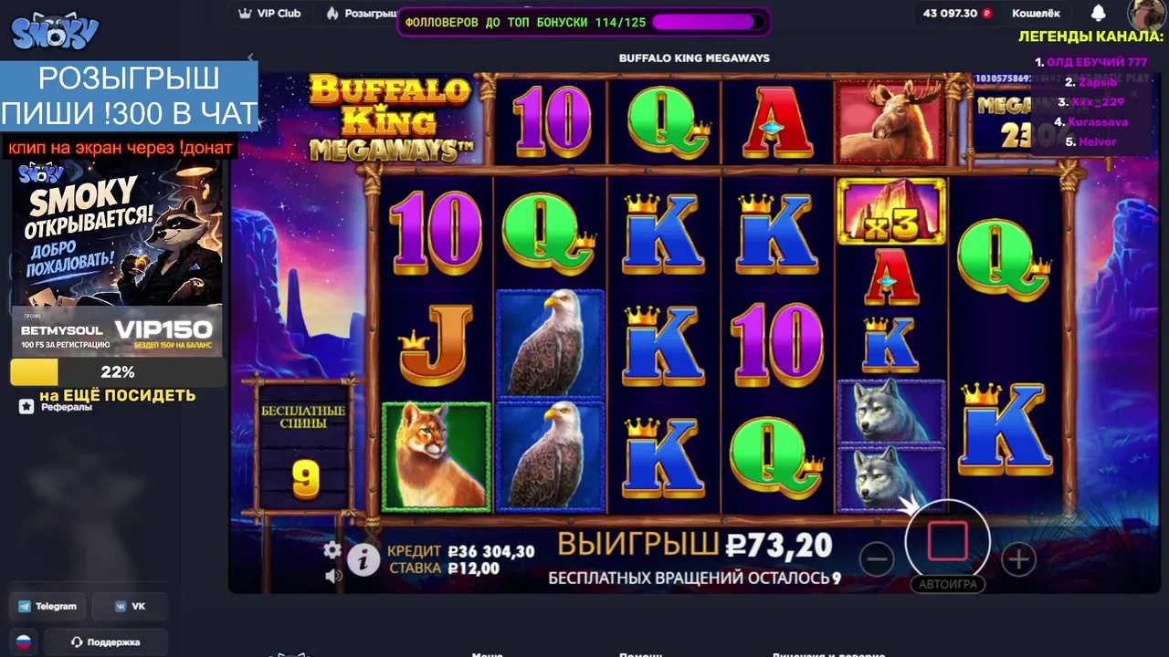Click the SMOKY raccoon logo

pyautogui.click(x=55, y=32)
